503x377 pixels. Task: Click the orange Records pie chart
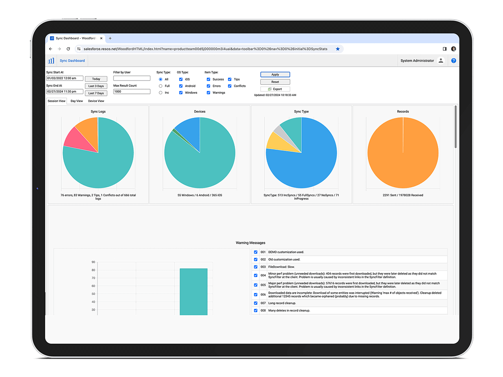pyautogui.click(x=403, y=153)
